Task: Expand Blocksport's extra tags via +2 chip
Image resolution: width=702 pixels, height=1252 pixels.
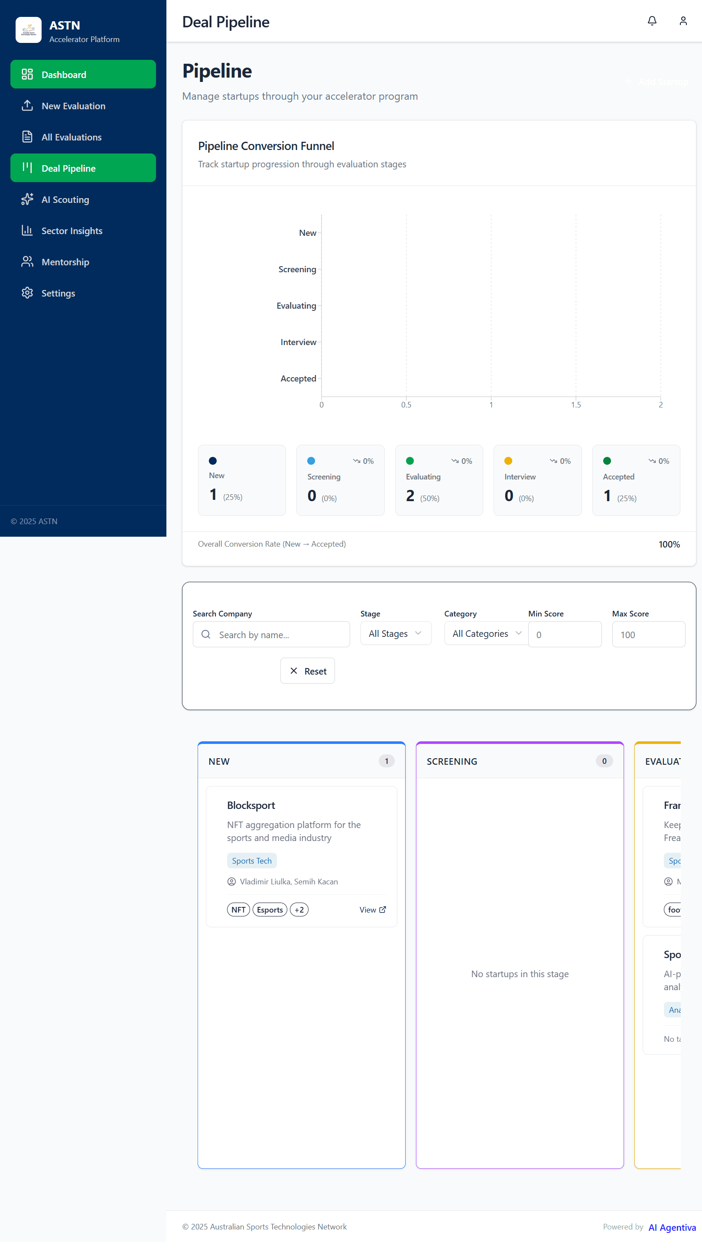Action: [x=299, y=910]
